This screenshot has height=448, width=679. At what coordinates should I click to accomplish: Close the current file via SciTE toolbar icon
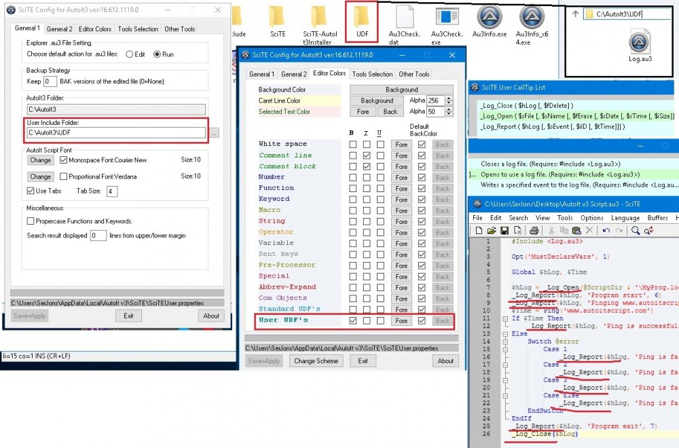pyautogui.click(x=517, y=231)
